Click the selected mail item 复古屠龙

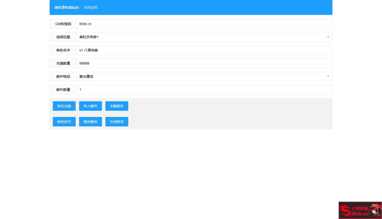(86, 77)
